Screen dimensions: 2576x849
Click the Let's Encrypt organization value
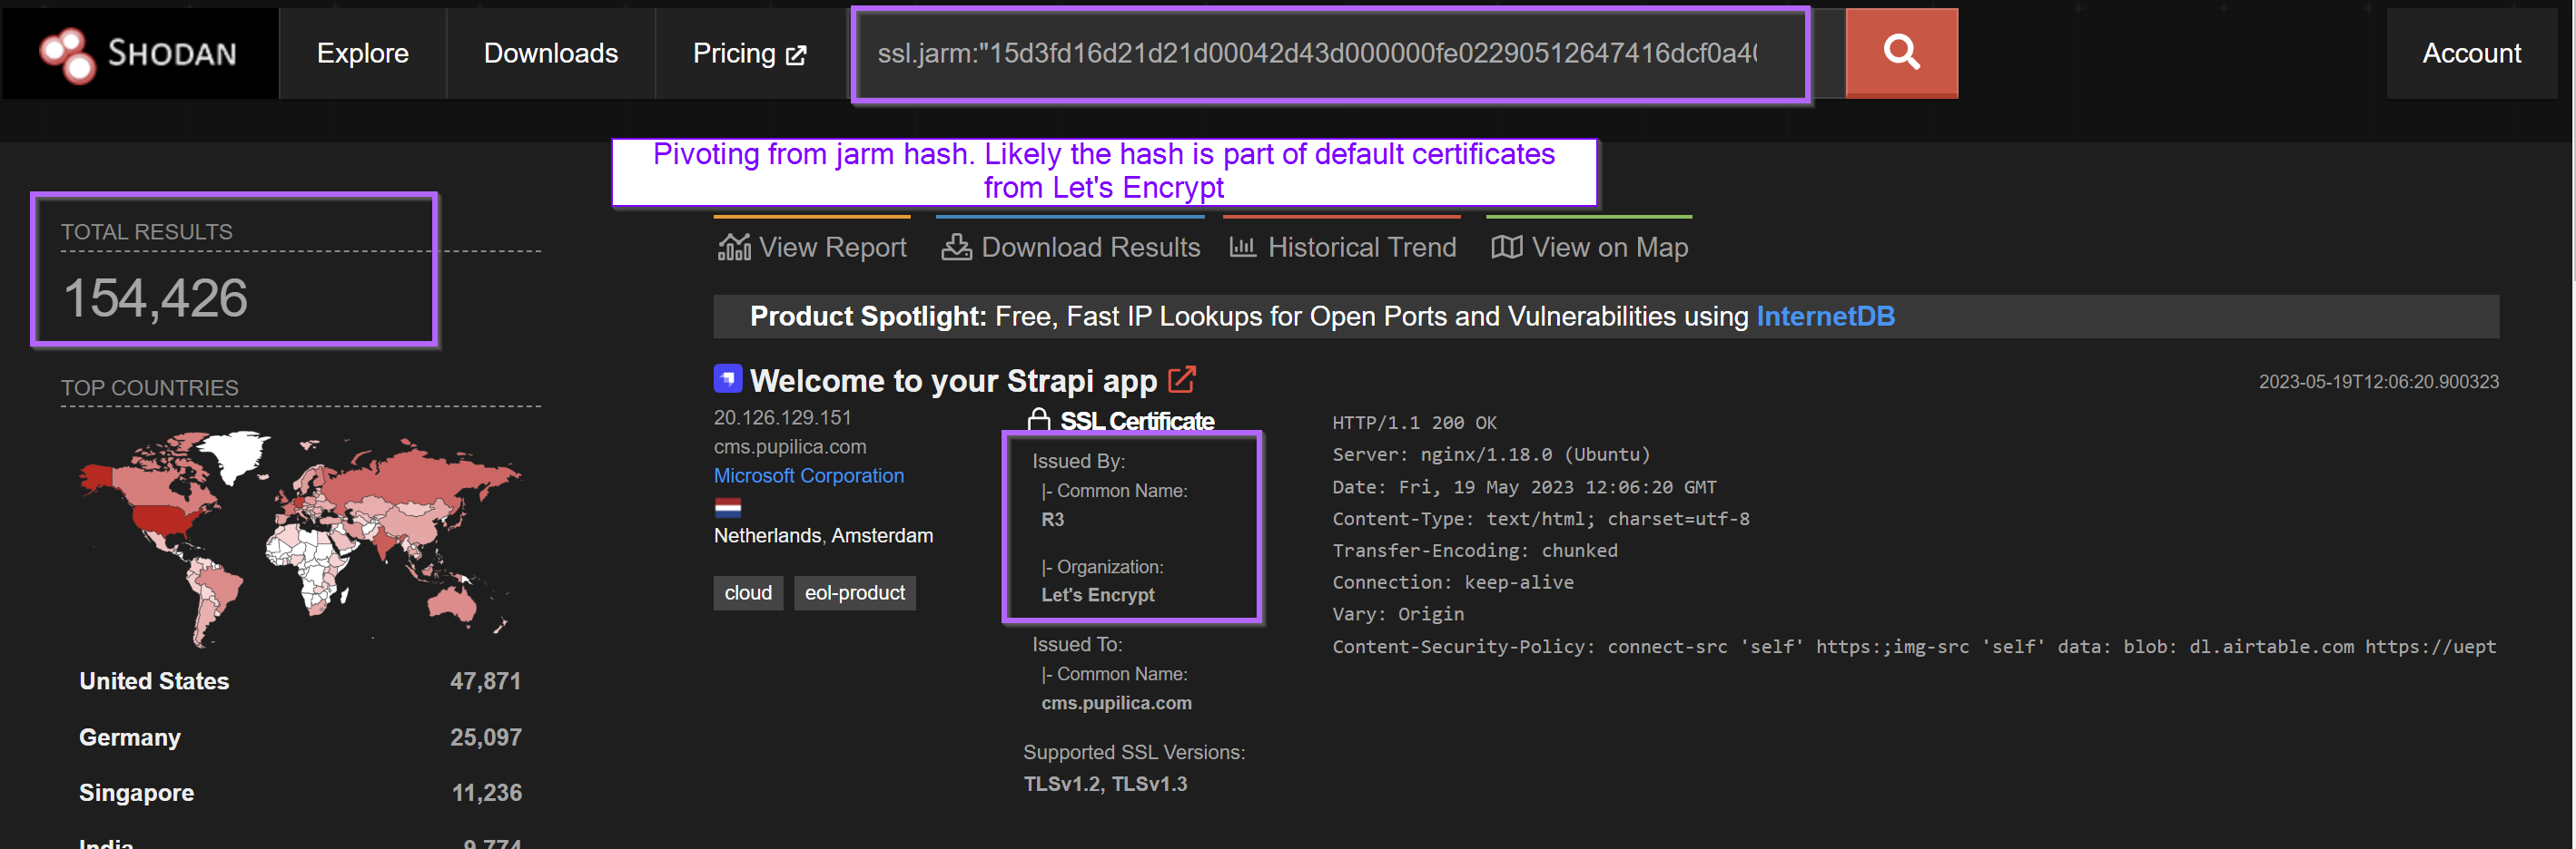[1098, 594]
